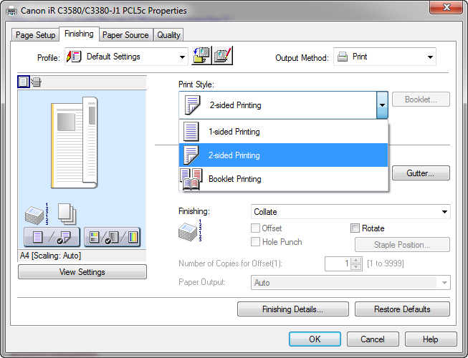Open Help for printer properties
The image size is (468, 358).
[x=431, y=339]
